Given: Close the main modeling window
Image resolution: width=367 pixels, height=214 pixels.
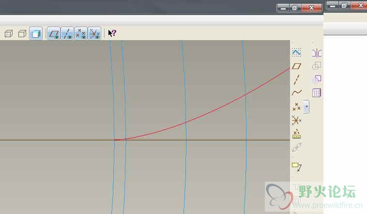Looking at the screenshot, I should [311, 8].
